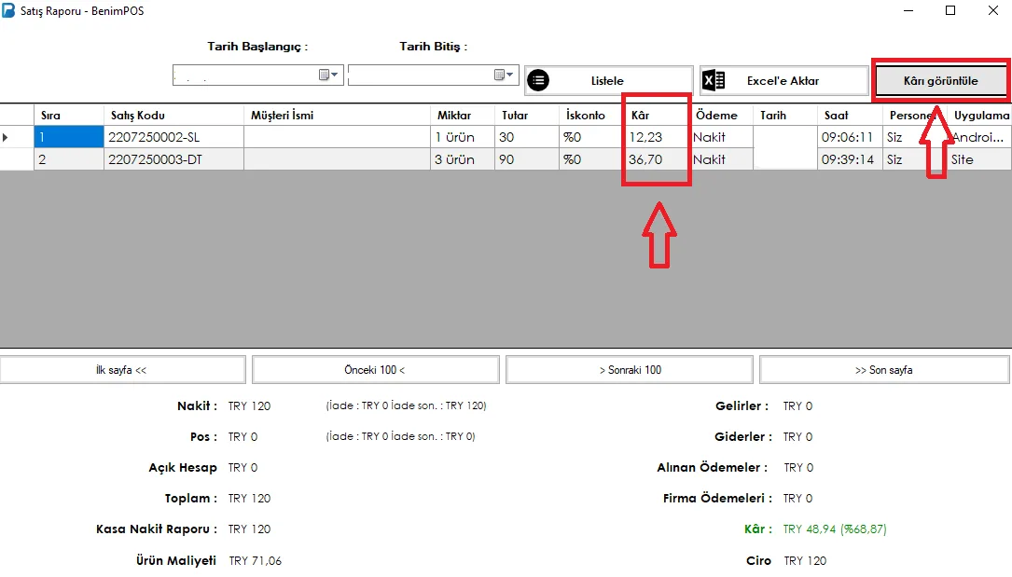This screenshot has height=577, width=1012.
Task: Select sale code 2207250002-SL cell
Action: [173, 137]
